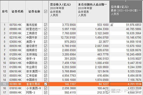Click profit value -196.5153
Viewport: 143px width, 95px height.
(x=102, y=59)
